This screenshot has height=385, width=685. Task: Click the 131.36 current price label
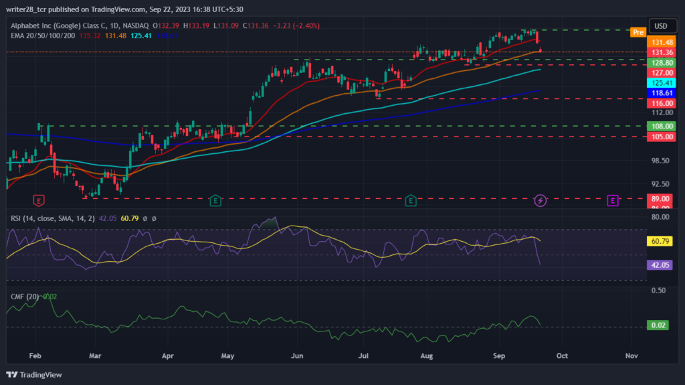tap(662, 52)
